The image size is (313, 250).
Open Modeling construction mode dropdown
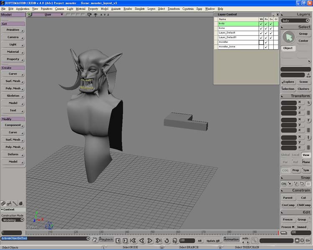[x=13, y=220]
